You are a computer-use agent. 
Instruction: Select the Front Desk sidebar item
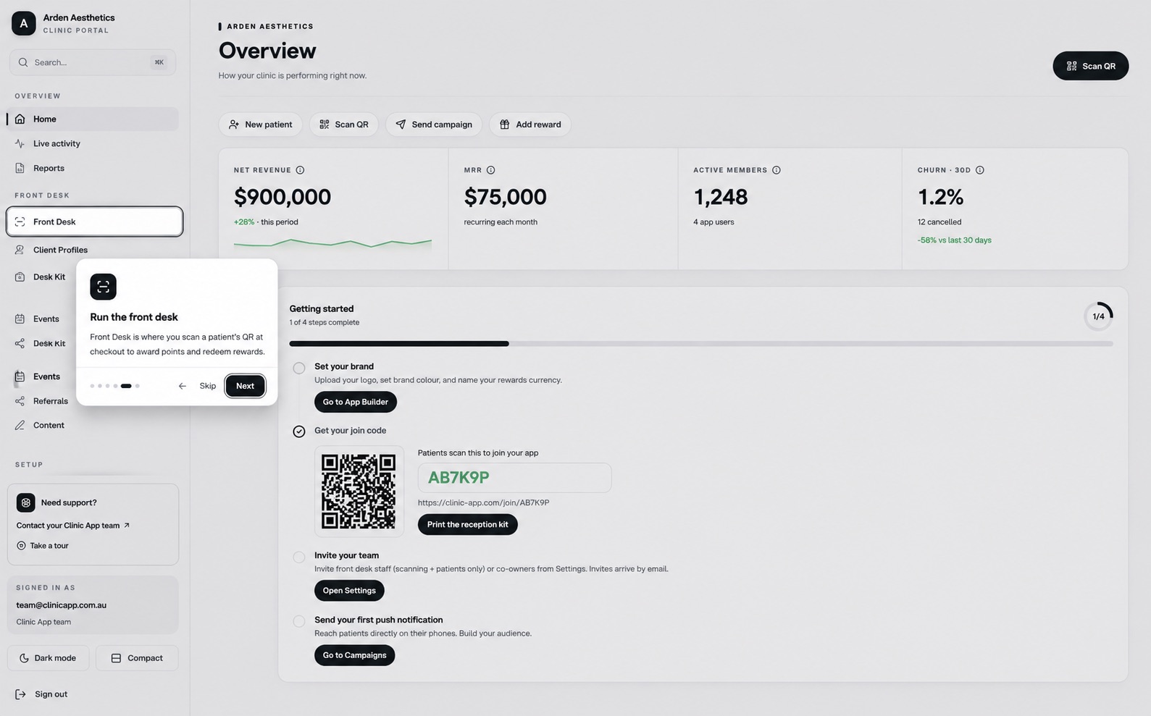point(94,222)
